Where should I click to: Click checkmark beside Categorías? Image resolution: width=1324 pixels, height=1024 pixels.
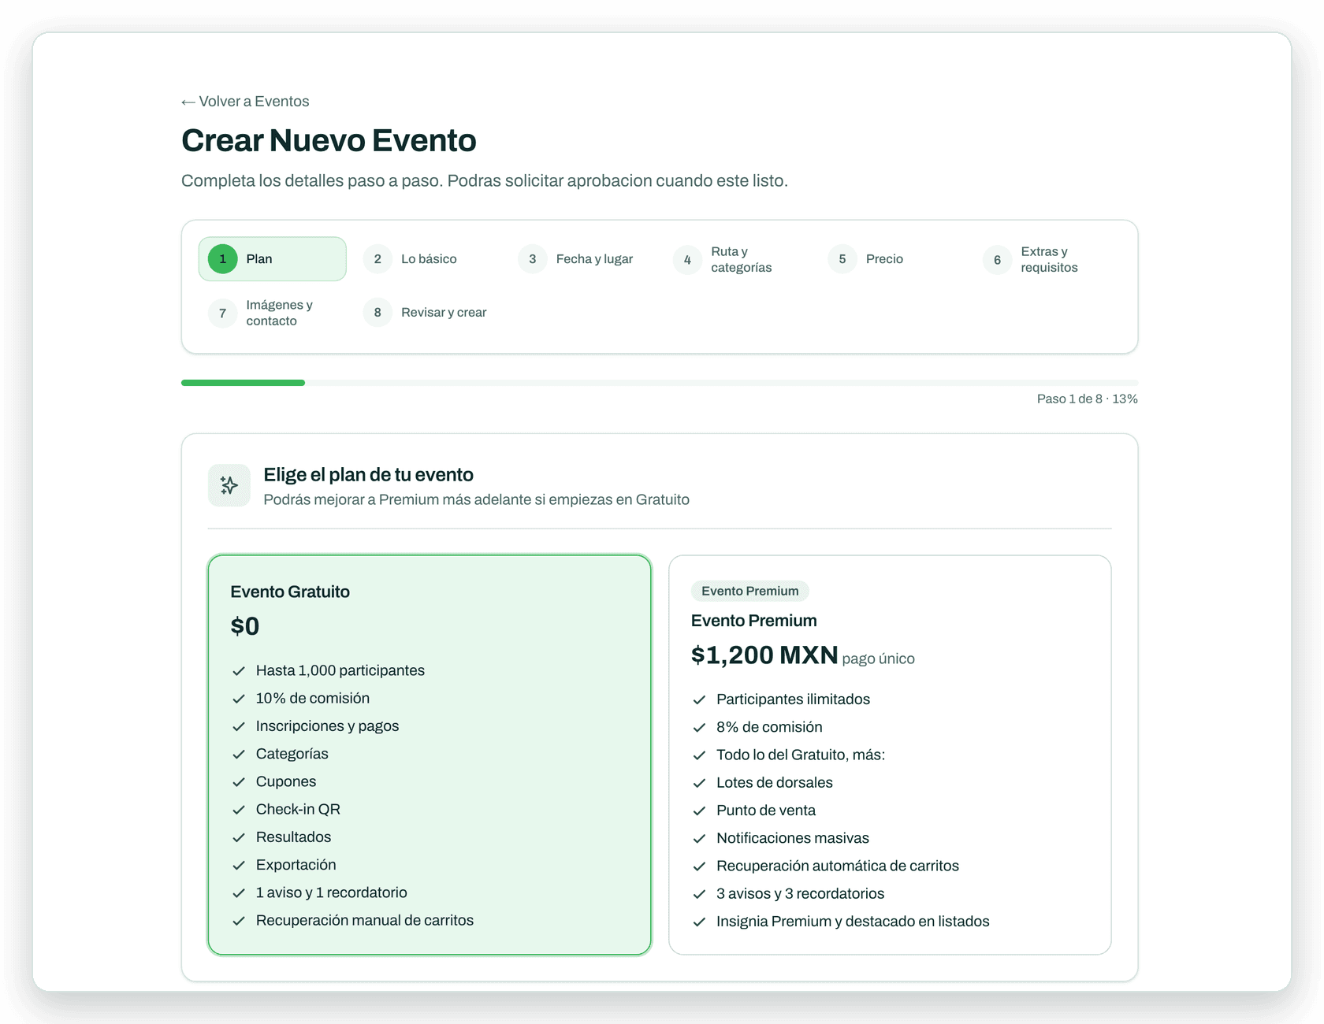[x=239, y=755]
